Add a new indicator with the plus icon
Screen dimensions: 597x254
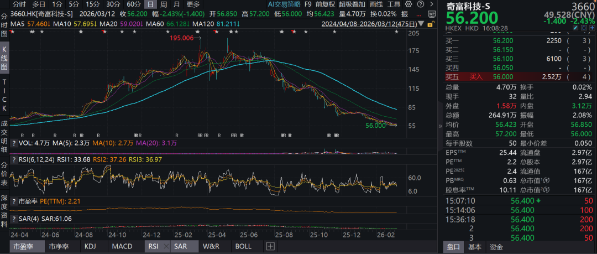270,246
